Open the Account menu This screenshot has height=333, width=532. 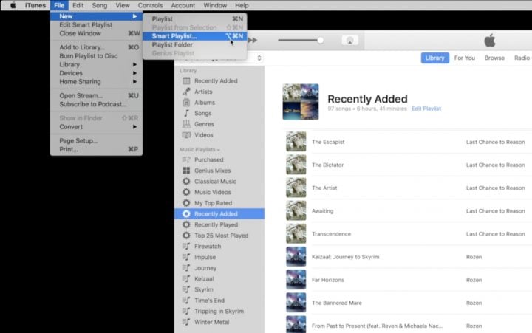(183, 5)
